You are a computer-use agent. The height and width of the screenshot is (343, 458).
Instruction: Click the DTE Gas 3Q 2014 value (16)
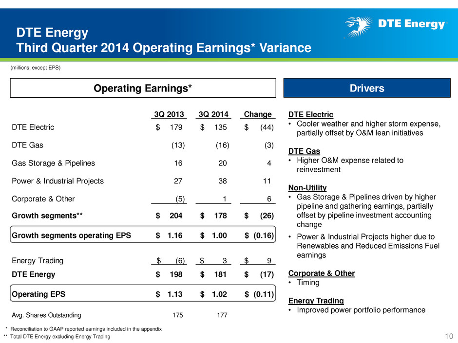[223, 145]
